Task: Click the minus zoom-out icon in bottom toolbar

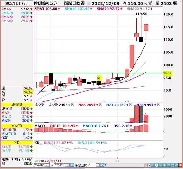Action: click(160, 165)
